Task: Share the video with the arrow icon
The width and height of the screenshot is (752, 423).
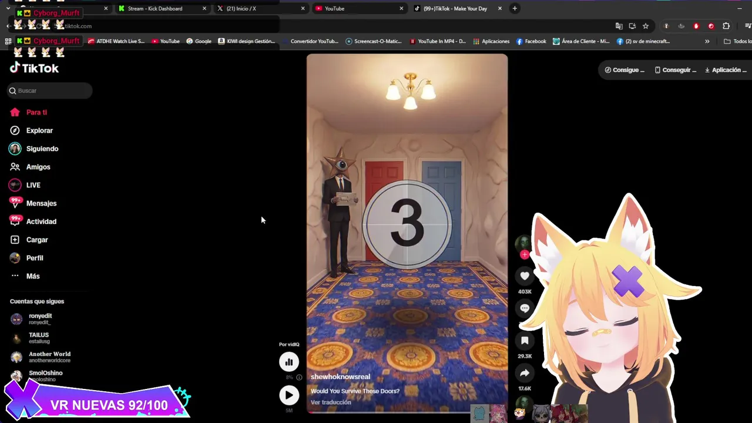Action: point(525,372)
